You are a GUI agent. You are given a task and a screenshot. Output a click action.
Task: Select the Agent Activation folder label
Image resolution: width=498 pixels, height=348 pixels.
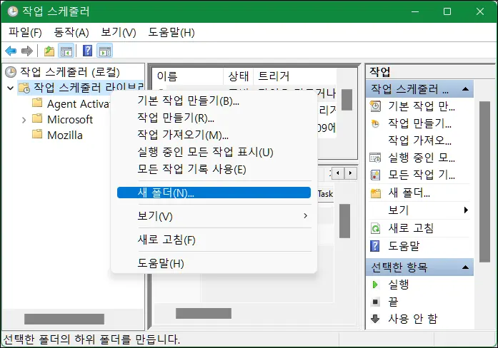pos(78,104)
